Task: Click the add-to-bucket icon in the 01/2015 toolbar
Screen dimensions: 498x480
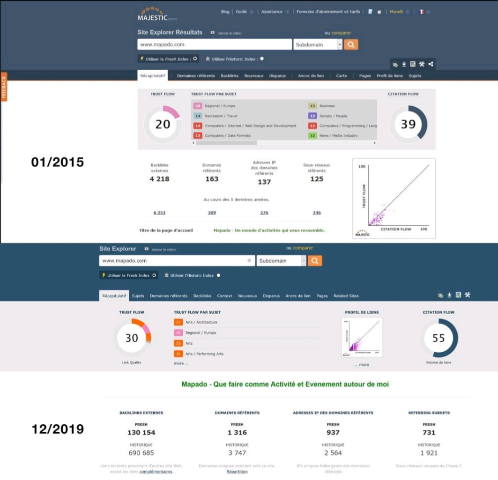Action: tap(395, 65)
